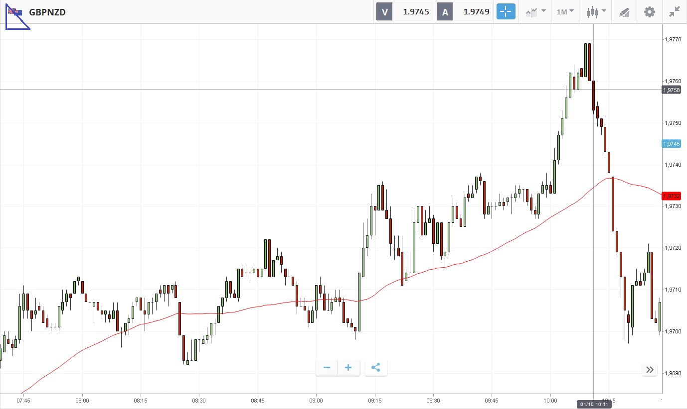Image resolution: width=687 pixels, height=409 pixels.
Task: Open the drawing tools panel
Action: coord(624,12)
